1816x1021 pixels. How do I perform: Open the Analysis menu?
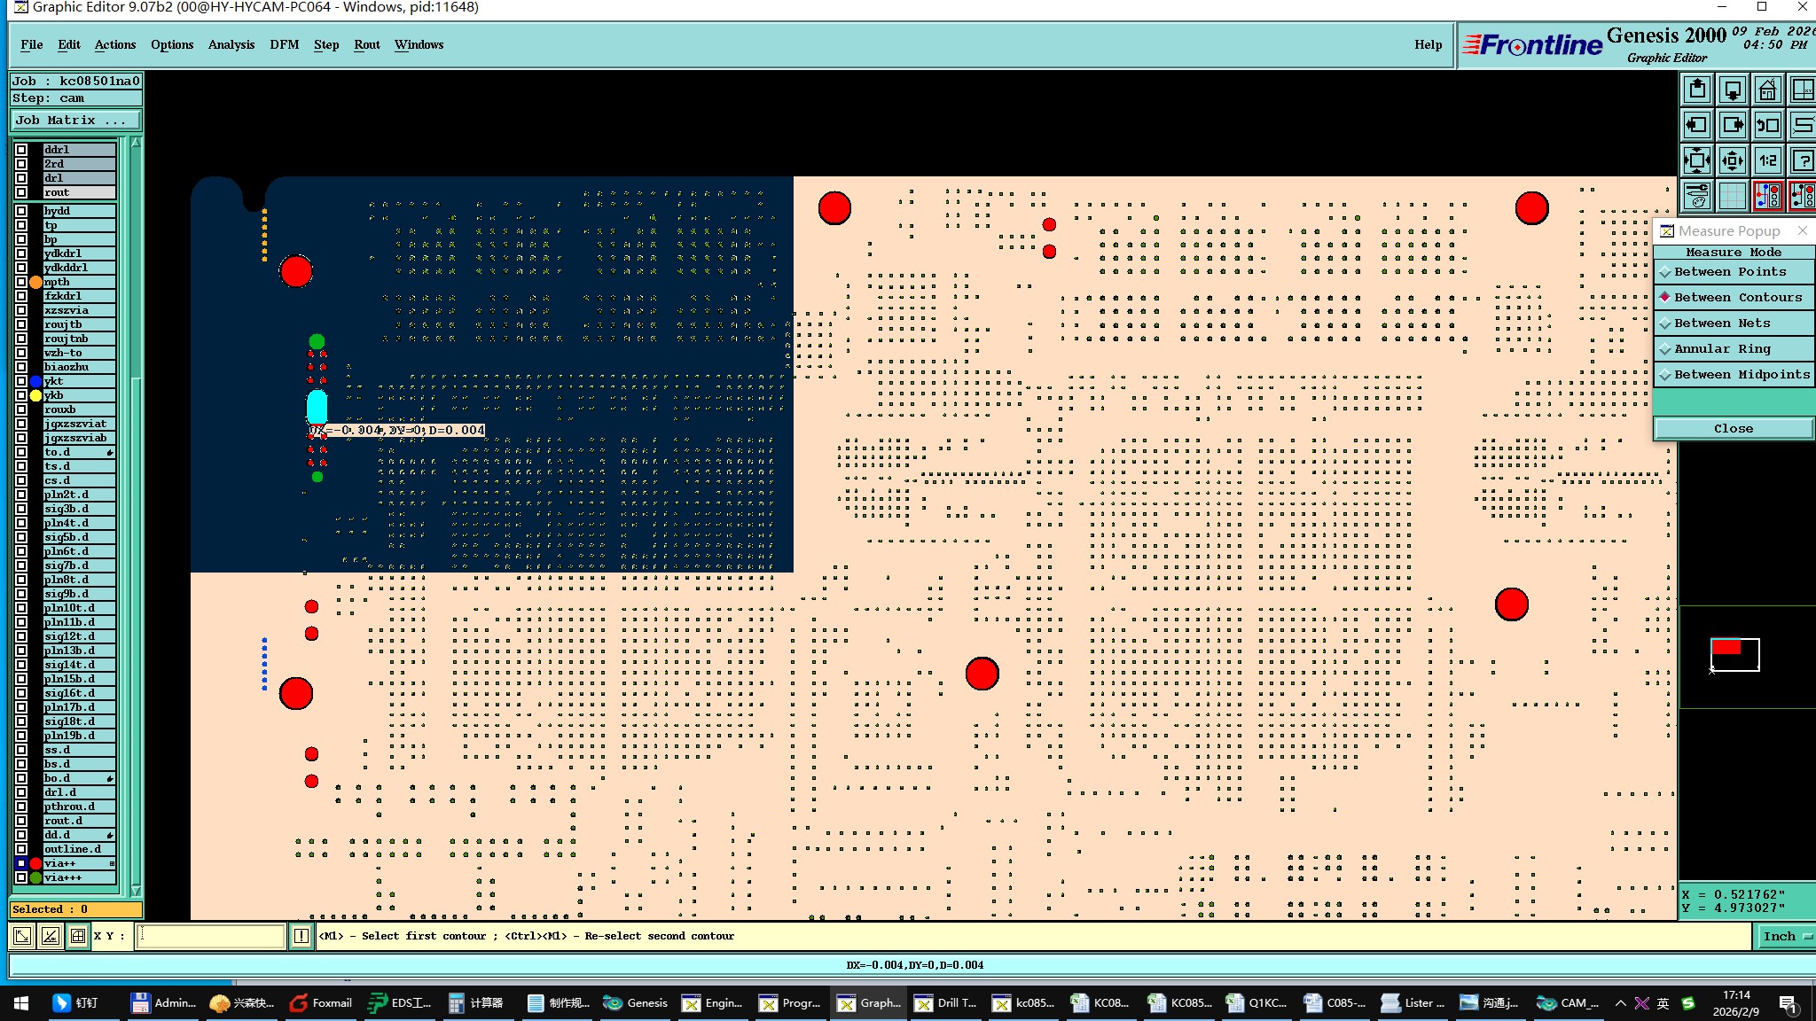coord(231,44)
